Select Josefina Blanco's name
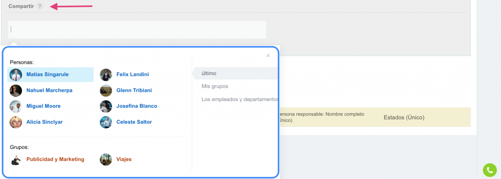The image size is (501, 179). [137, 106]
